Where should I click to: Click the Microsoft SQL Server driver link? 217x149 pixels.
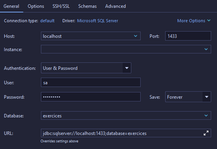(98, 21)
